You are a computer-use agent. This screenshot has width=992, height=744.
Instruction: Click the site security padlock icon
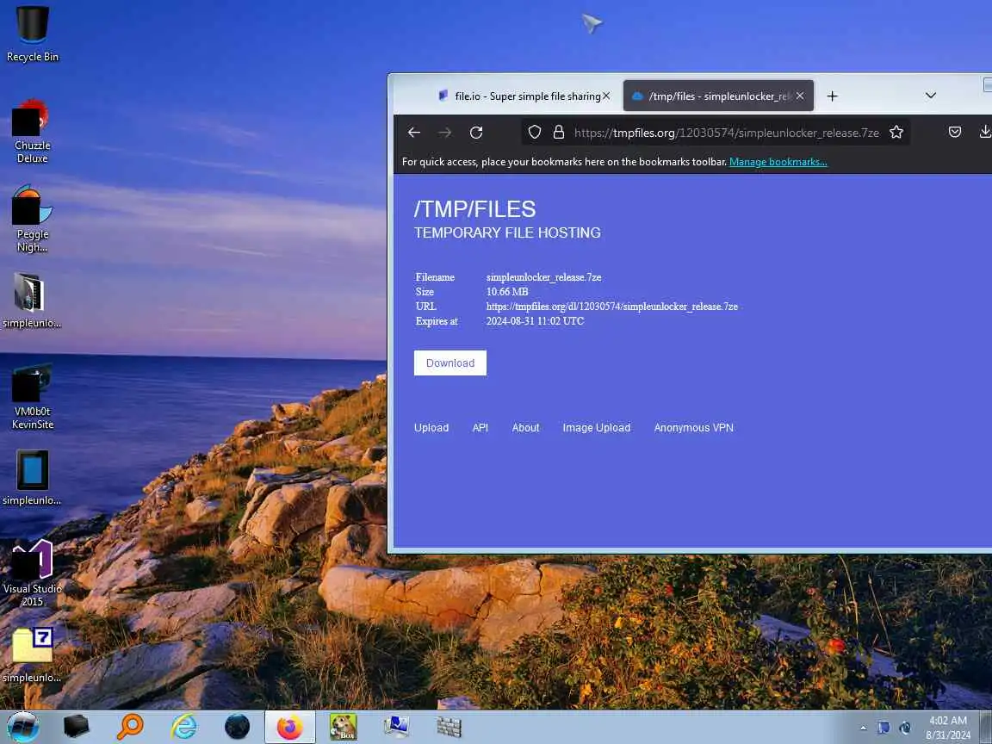click(559, 133)
